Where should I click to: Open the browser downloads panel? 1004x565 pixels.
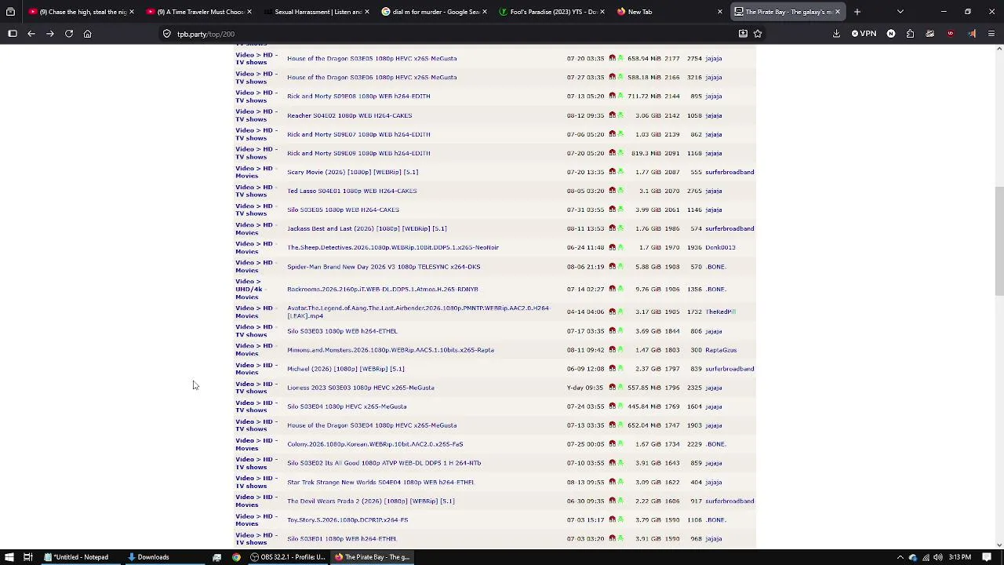click(x=836, y=34)
